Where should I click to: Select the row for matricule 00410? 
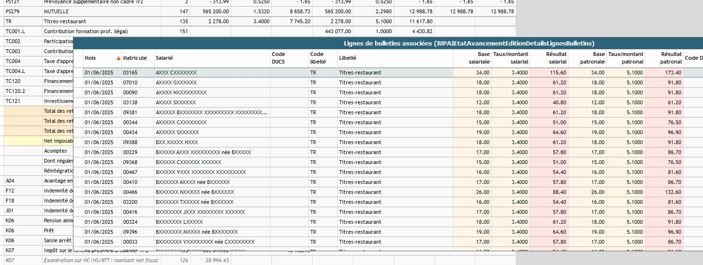pos(388,182)
